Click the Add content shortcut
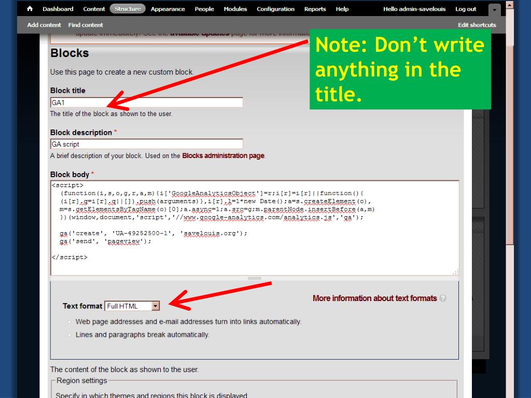 click(44, 25)
